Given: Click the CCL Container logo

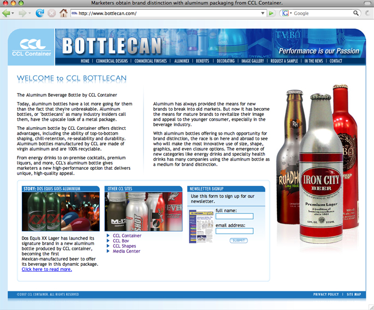Looking at the screenshot, I should coord(32,47).
